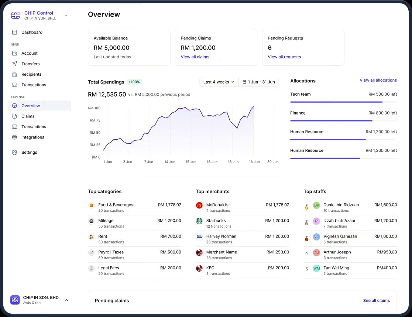Click the +100% spending change badge

tap(134, 82)
